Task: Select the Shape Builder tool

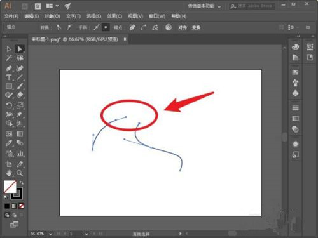Action: (x=9, y=123)
